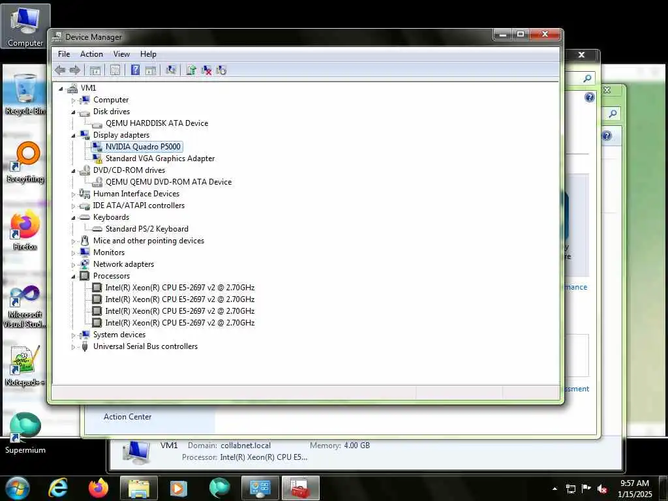Toggle the Action Pane toolbar icon
The width and height of the screenshot is (668, 501).
click(x=151, y=70)
